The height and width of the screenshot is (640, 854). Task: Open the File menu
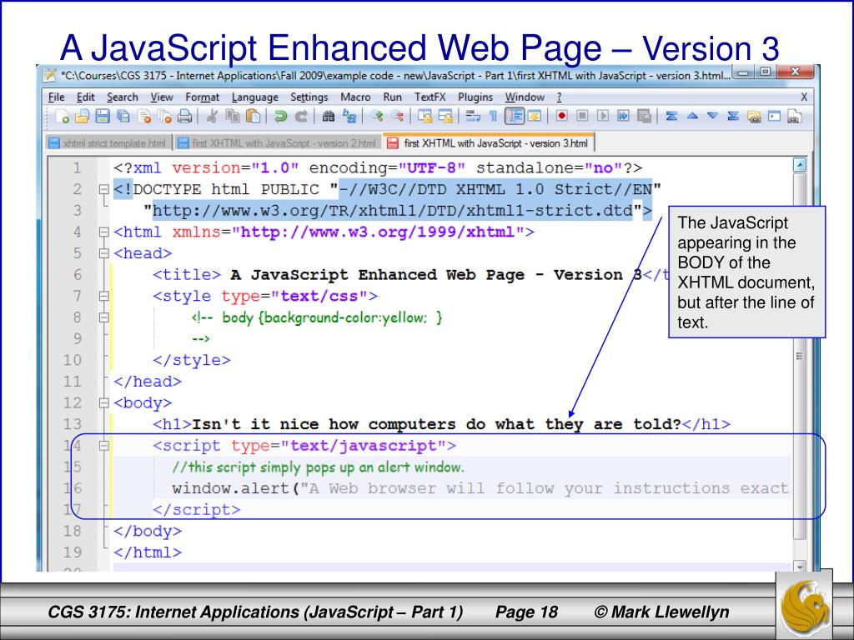click(56, 97)
